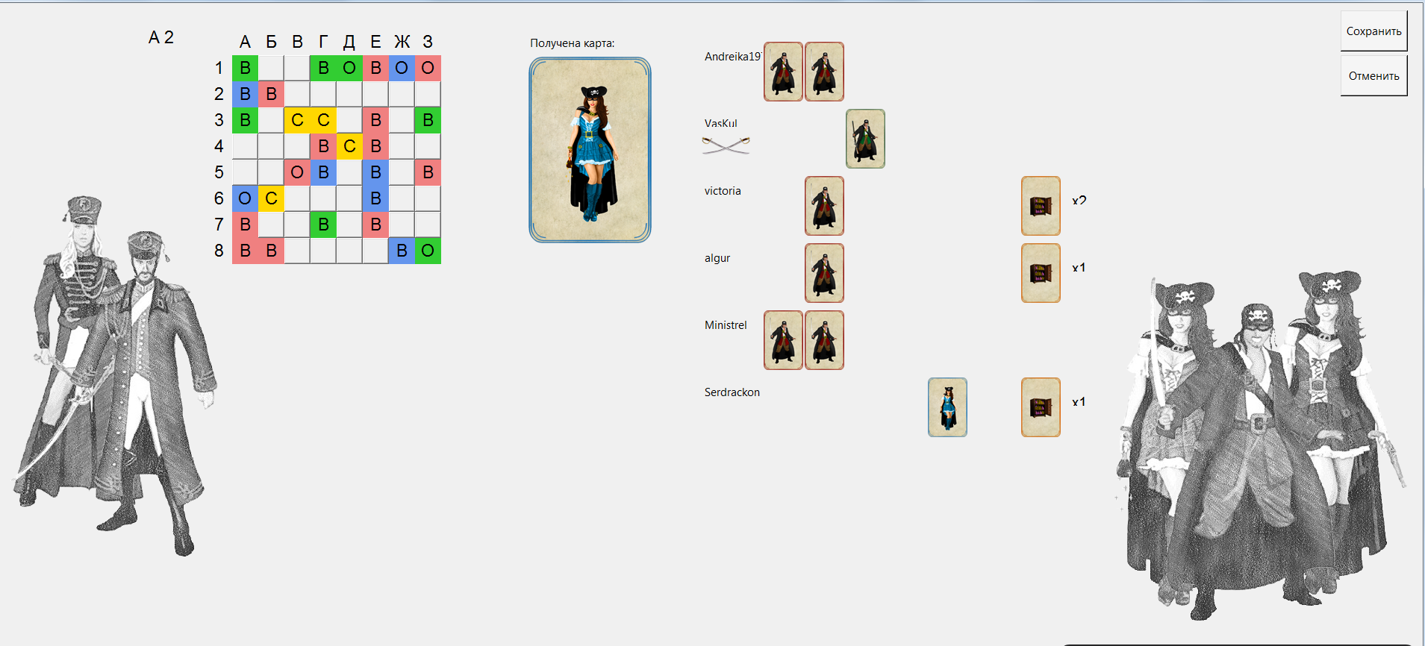1425x646 pixels.
Task: Select green cell А1 on the grid
Action: [245, 68]
